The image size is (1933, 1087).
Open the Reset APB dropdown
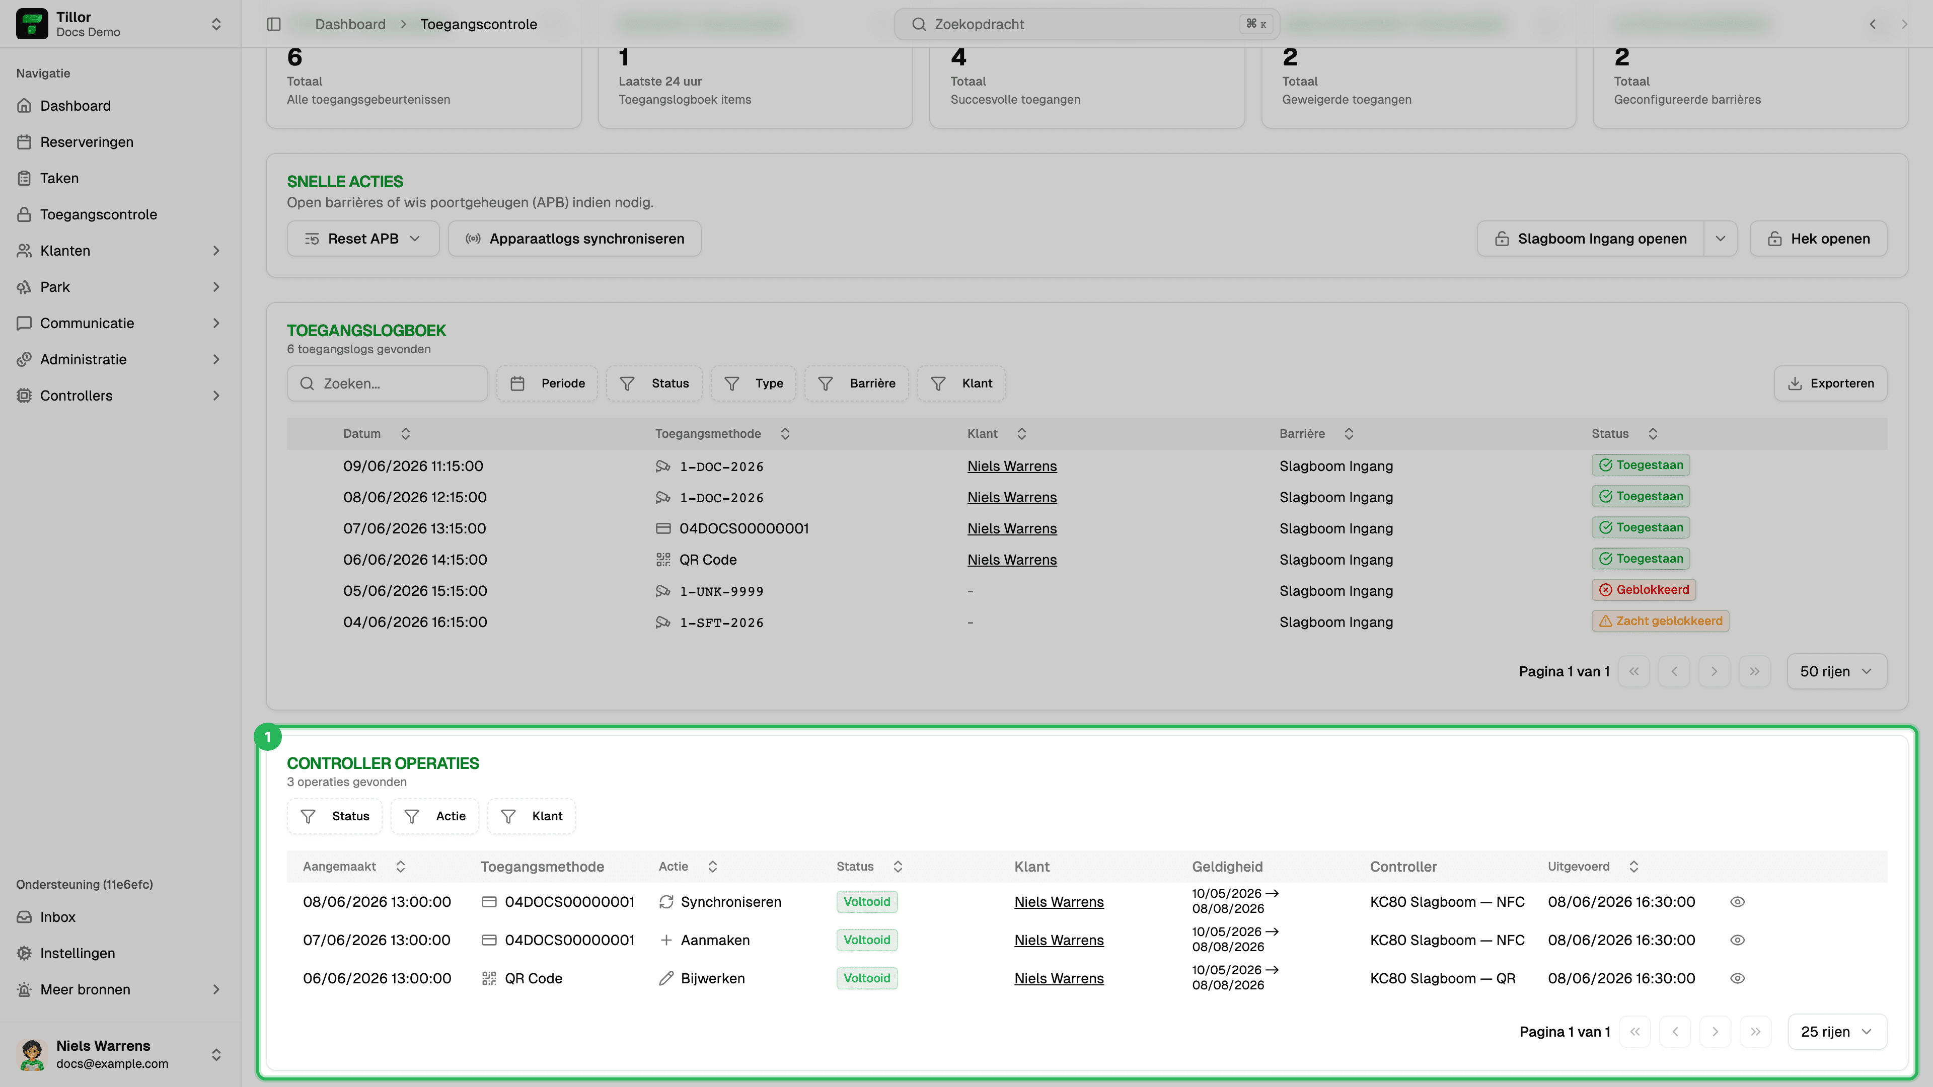[x=363, y=239]
